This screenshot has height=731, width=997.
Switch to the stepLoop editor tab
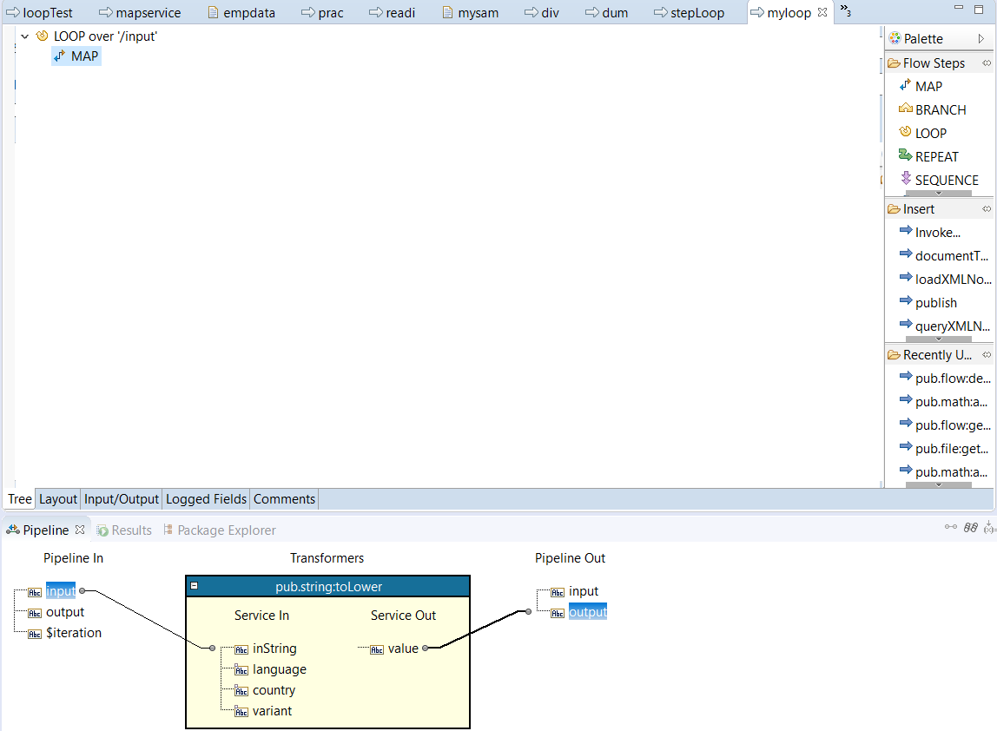coord(690,13)
